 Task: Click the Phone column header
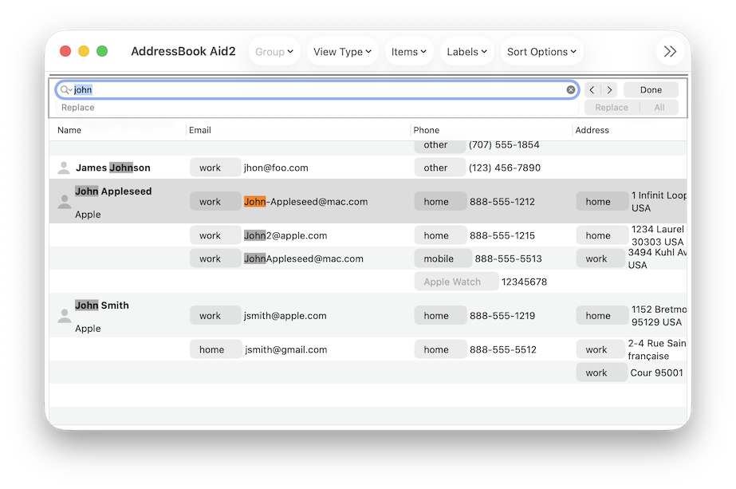[426, 130]
